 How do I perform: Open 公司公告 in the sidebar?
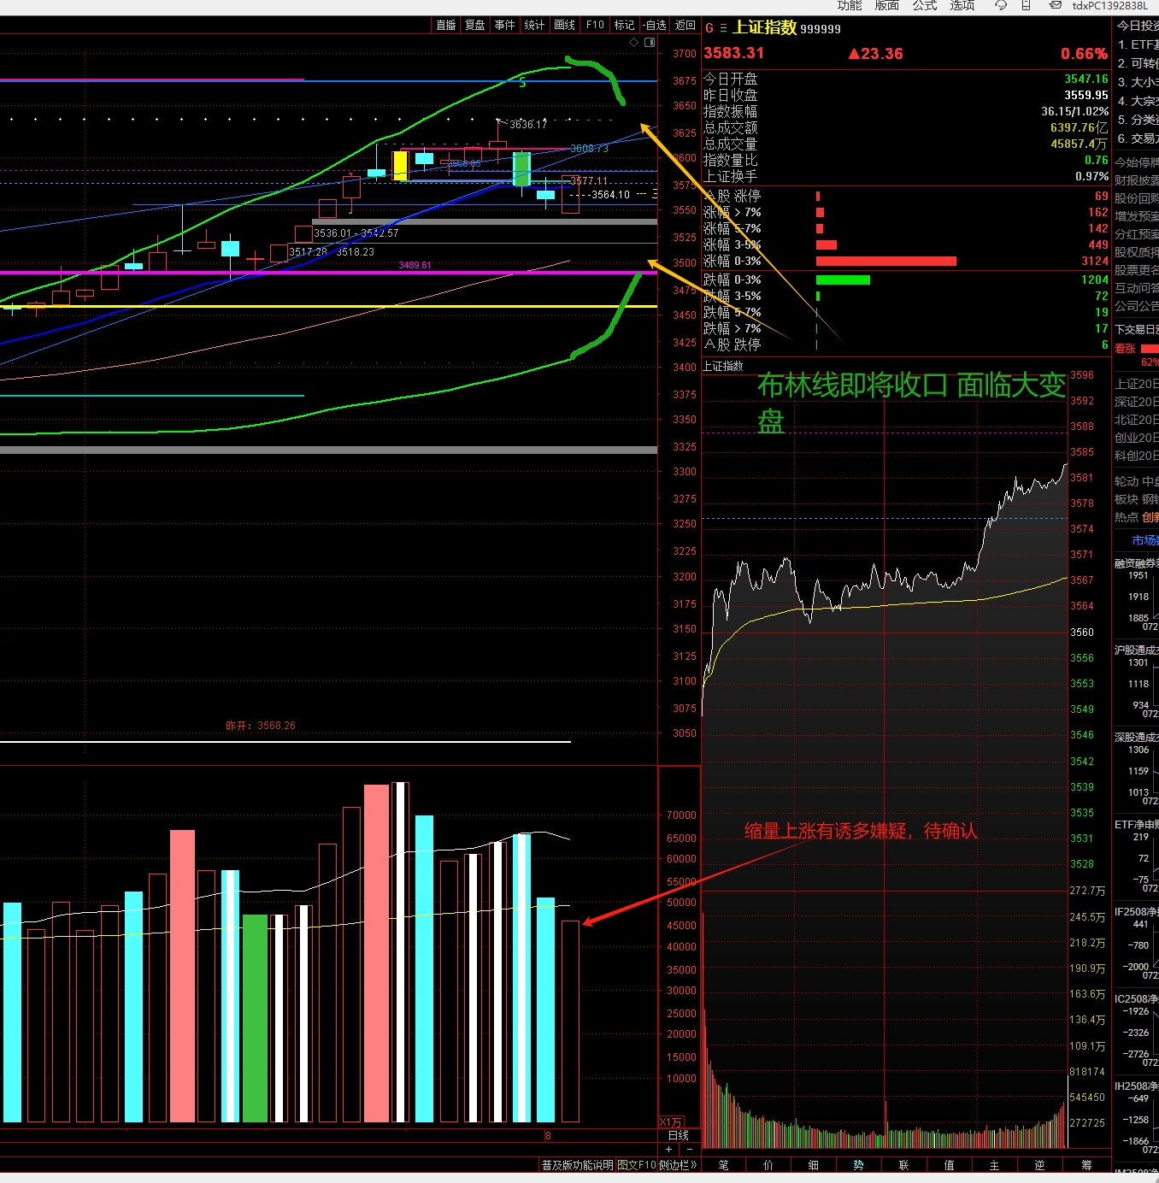point(1137,306)
